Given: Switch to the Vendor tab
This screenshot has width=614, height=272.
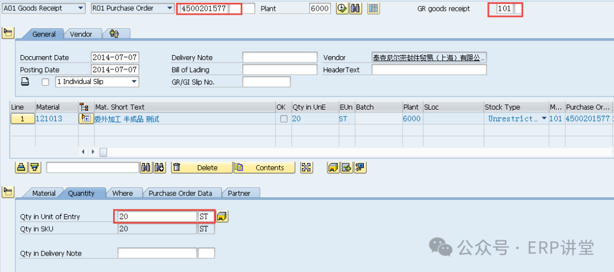Looking at the screenshot, I should [81, 34].
